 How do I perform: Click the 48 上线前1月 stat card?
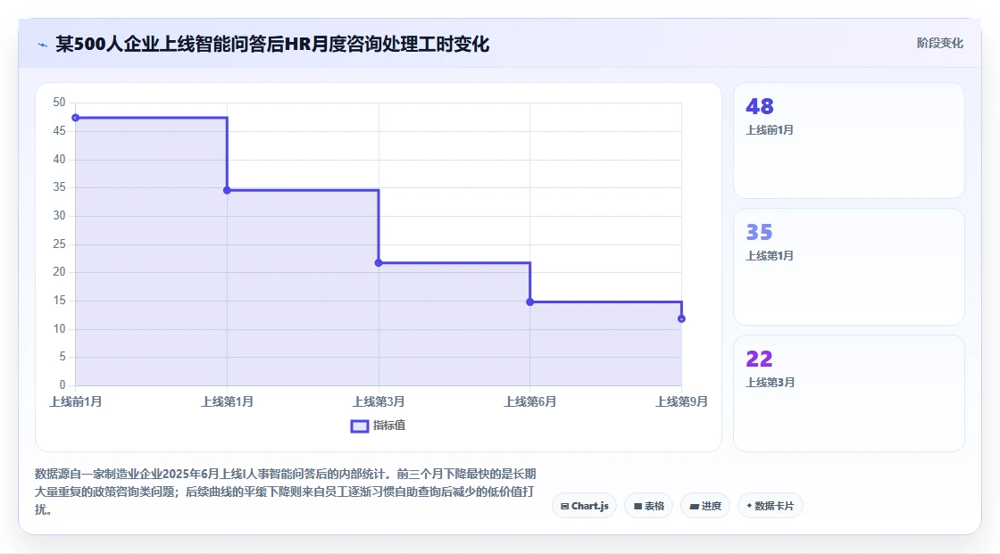click(849, 140)
